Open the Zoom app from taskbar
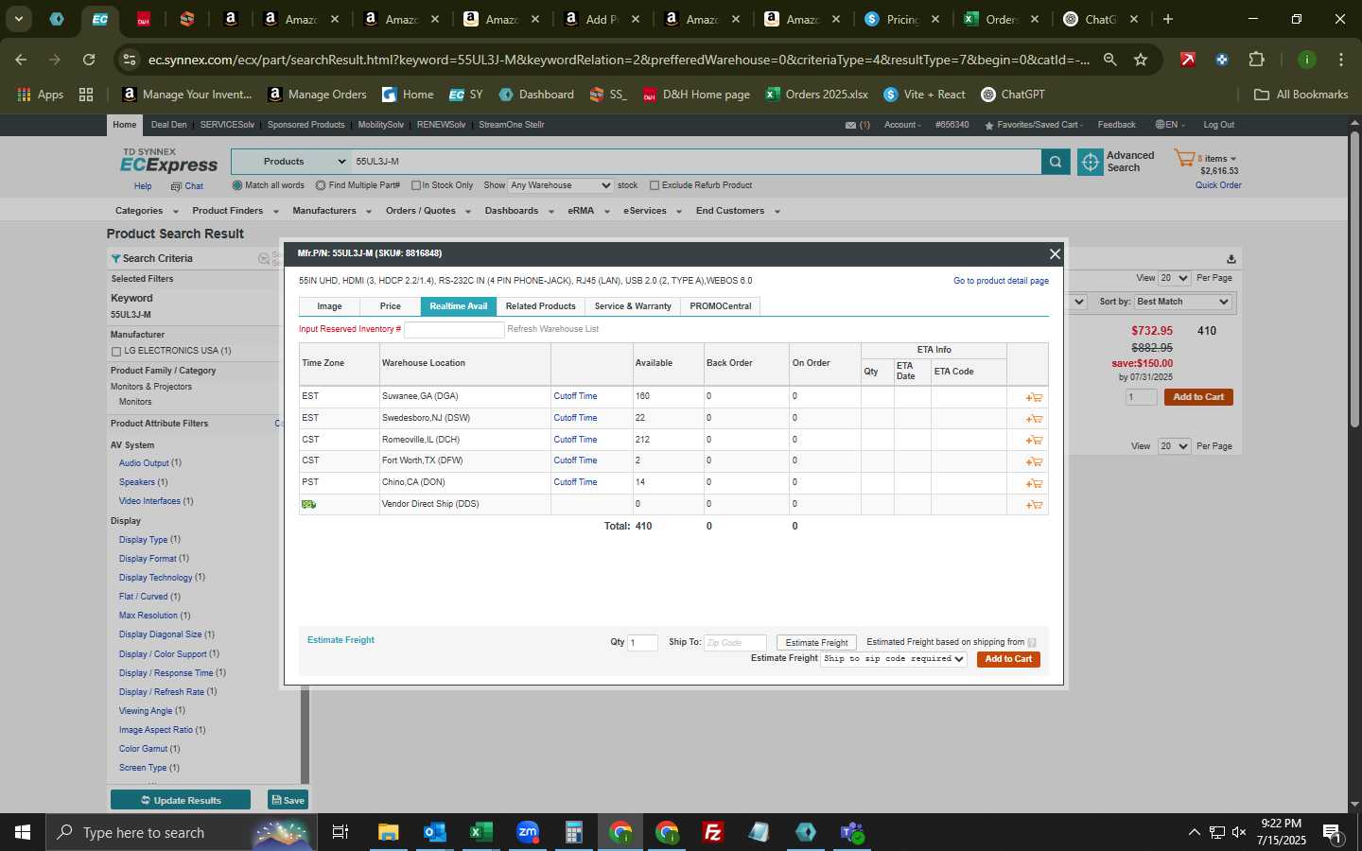1362x851 pixels. 527,832
